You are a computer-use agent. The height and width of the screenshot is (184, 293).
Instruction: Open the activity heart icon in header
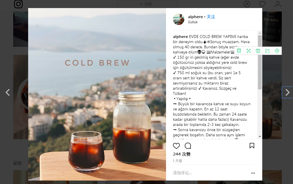click(x=262, y=4)
